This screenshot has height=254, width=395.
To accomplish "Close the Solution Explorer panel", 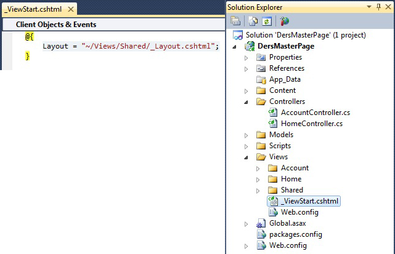I will (388, 7).
